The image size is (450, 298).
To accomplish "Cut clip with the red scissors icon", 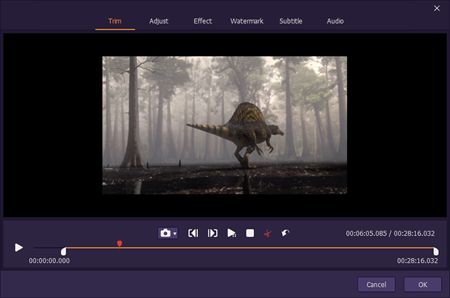I will [267, 233].
